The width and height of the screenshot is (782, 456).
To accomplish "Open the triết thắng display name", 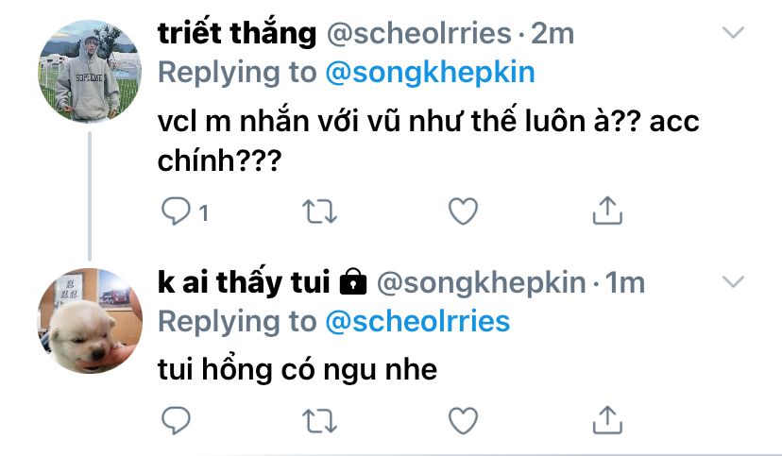I will coord(237,33).
